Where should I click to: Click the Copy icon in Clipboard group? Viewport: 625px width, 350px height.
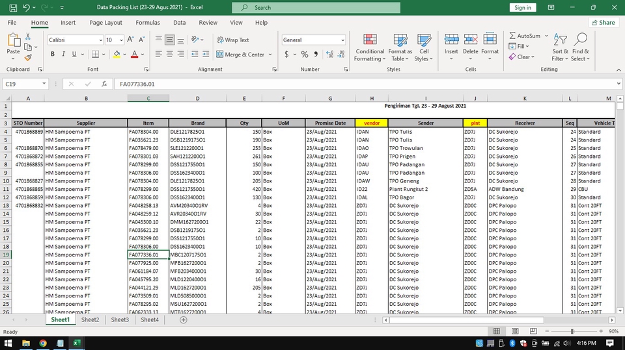pos(28,47)
